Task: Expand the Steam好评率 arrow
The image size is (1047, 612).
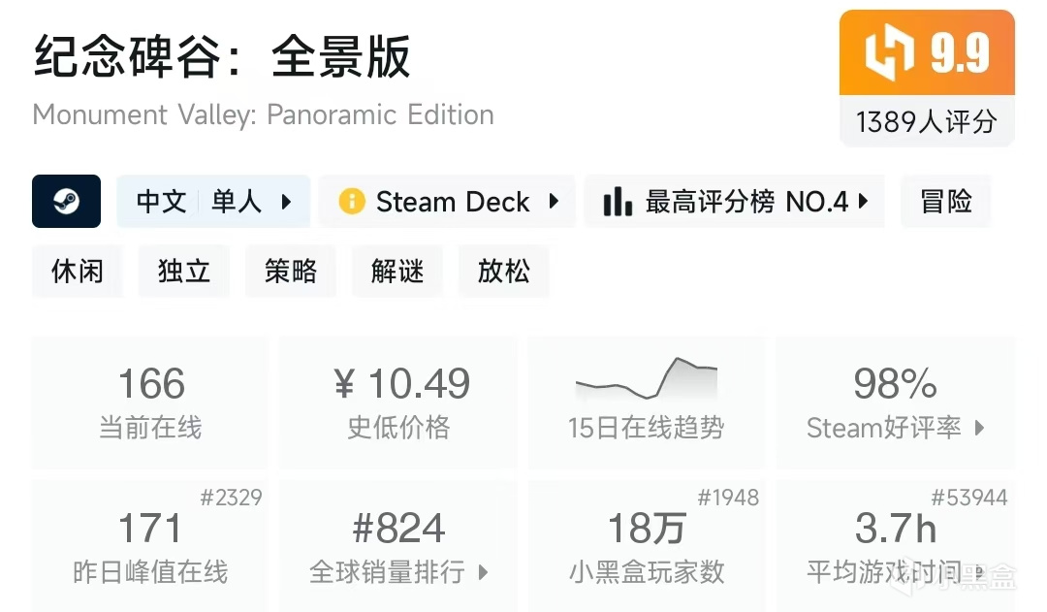Action: click(x=980, y=428)
